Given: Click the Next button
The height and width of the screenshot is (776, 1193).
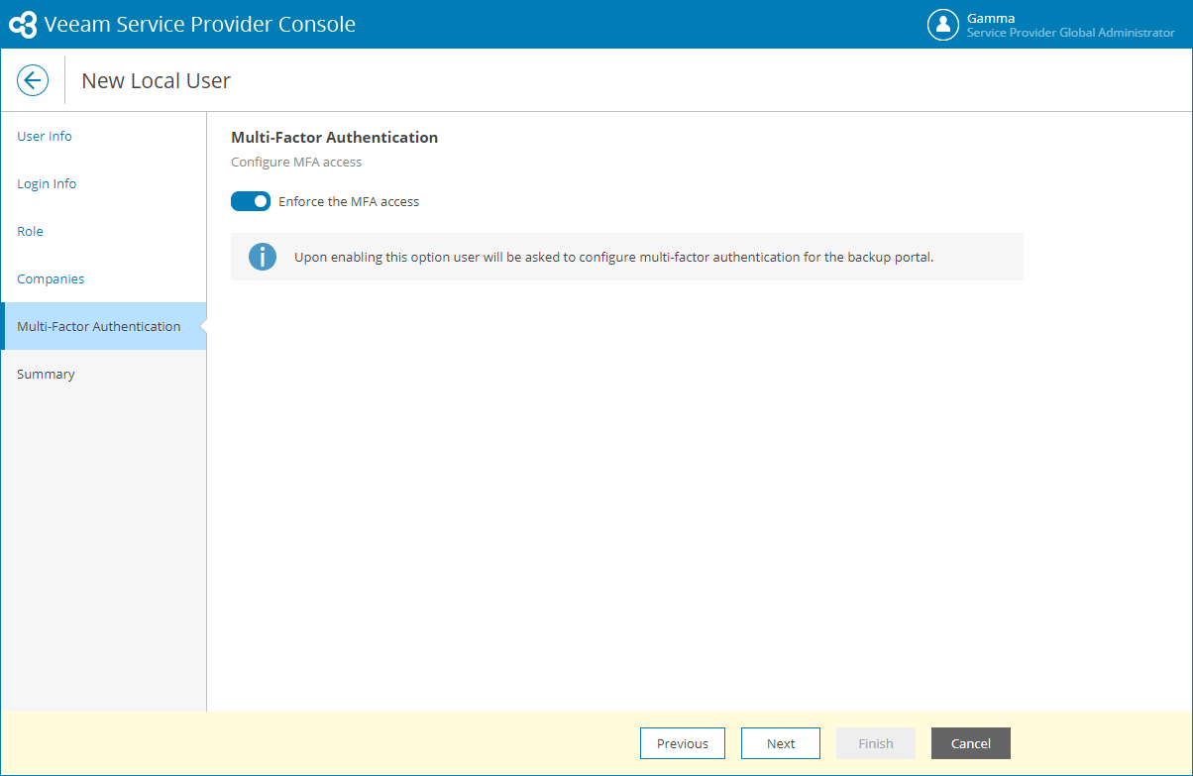Looking at the screenshot, I should coord(781,743).
